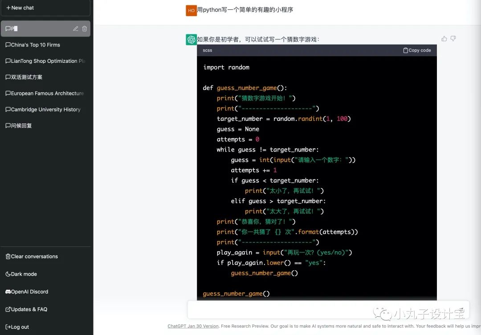Image resolution: width=481 pixels, height=335 pixels.
Task: Open LianTong Shop Optimization conversation
Action: coord(45,61)
